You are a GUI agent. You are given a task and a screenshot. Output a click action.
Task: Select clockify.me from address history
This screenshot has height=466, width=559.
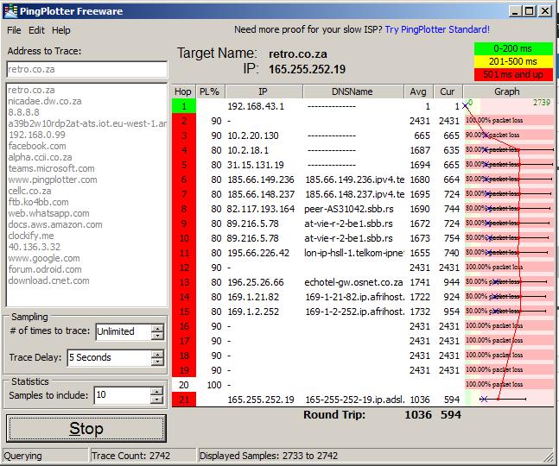click(x=30, y=236)
